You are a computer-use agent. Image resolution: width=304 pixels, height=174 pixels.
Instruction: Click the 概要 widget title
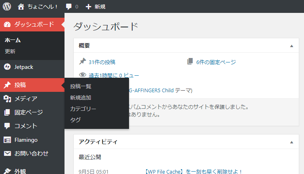84,46
